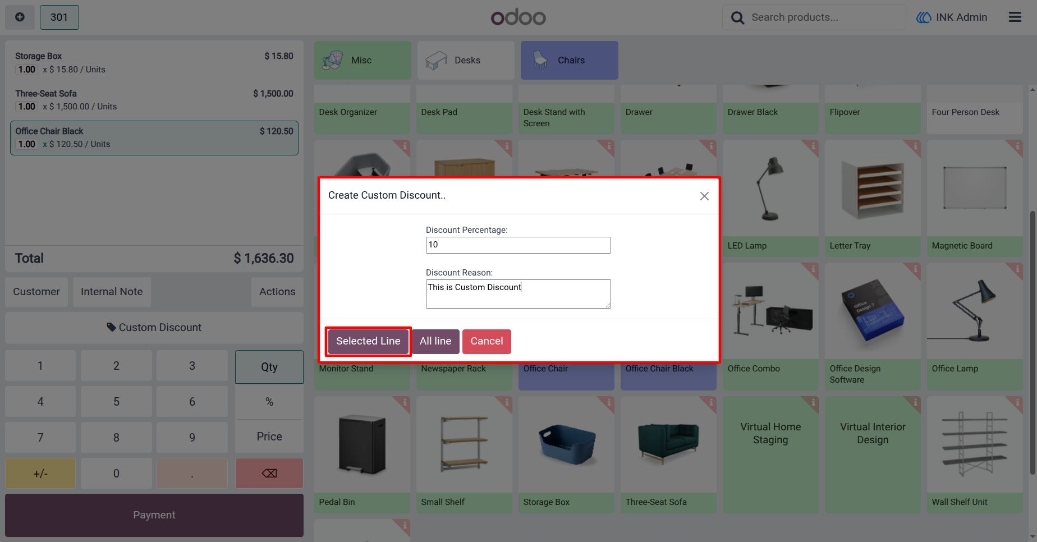Select the Three-Seat Sofa order line
Viewport: 1037px width, 542px height.
pos(154,100)
